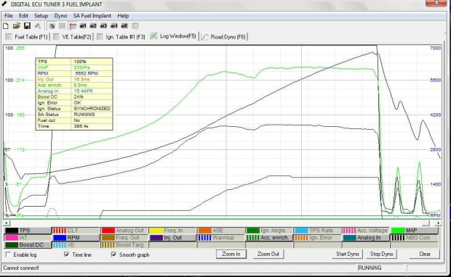The height and width of the screenshot is (277, 451).
Task: Toggle the Warmup channel trace
Action: 221,238
